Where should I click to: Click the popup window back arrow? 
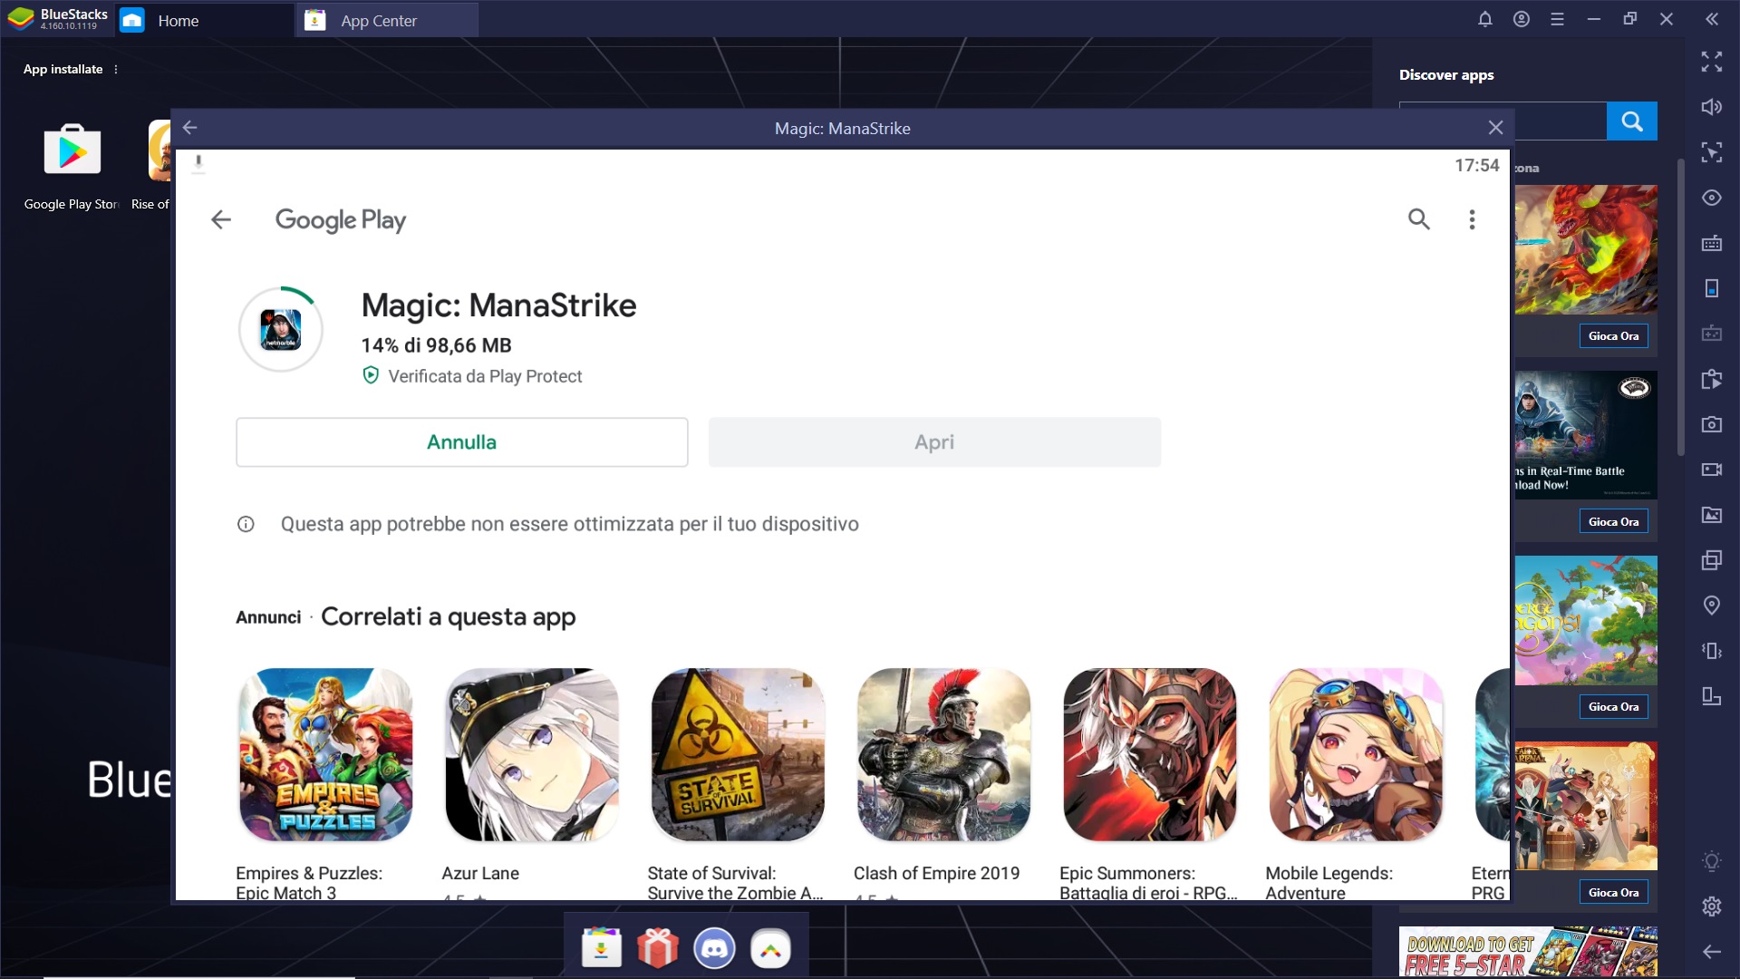click(189, 128)
